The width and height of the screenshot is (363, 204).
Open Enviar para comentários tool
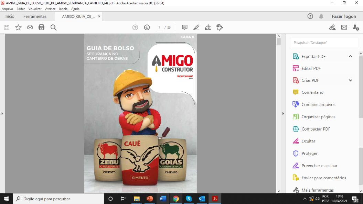coord(324,178)
